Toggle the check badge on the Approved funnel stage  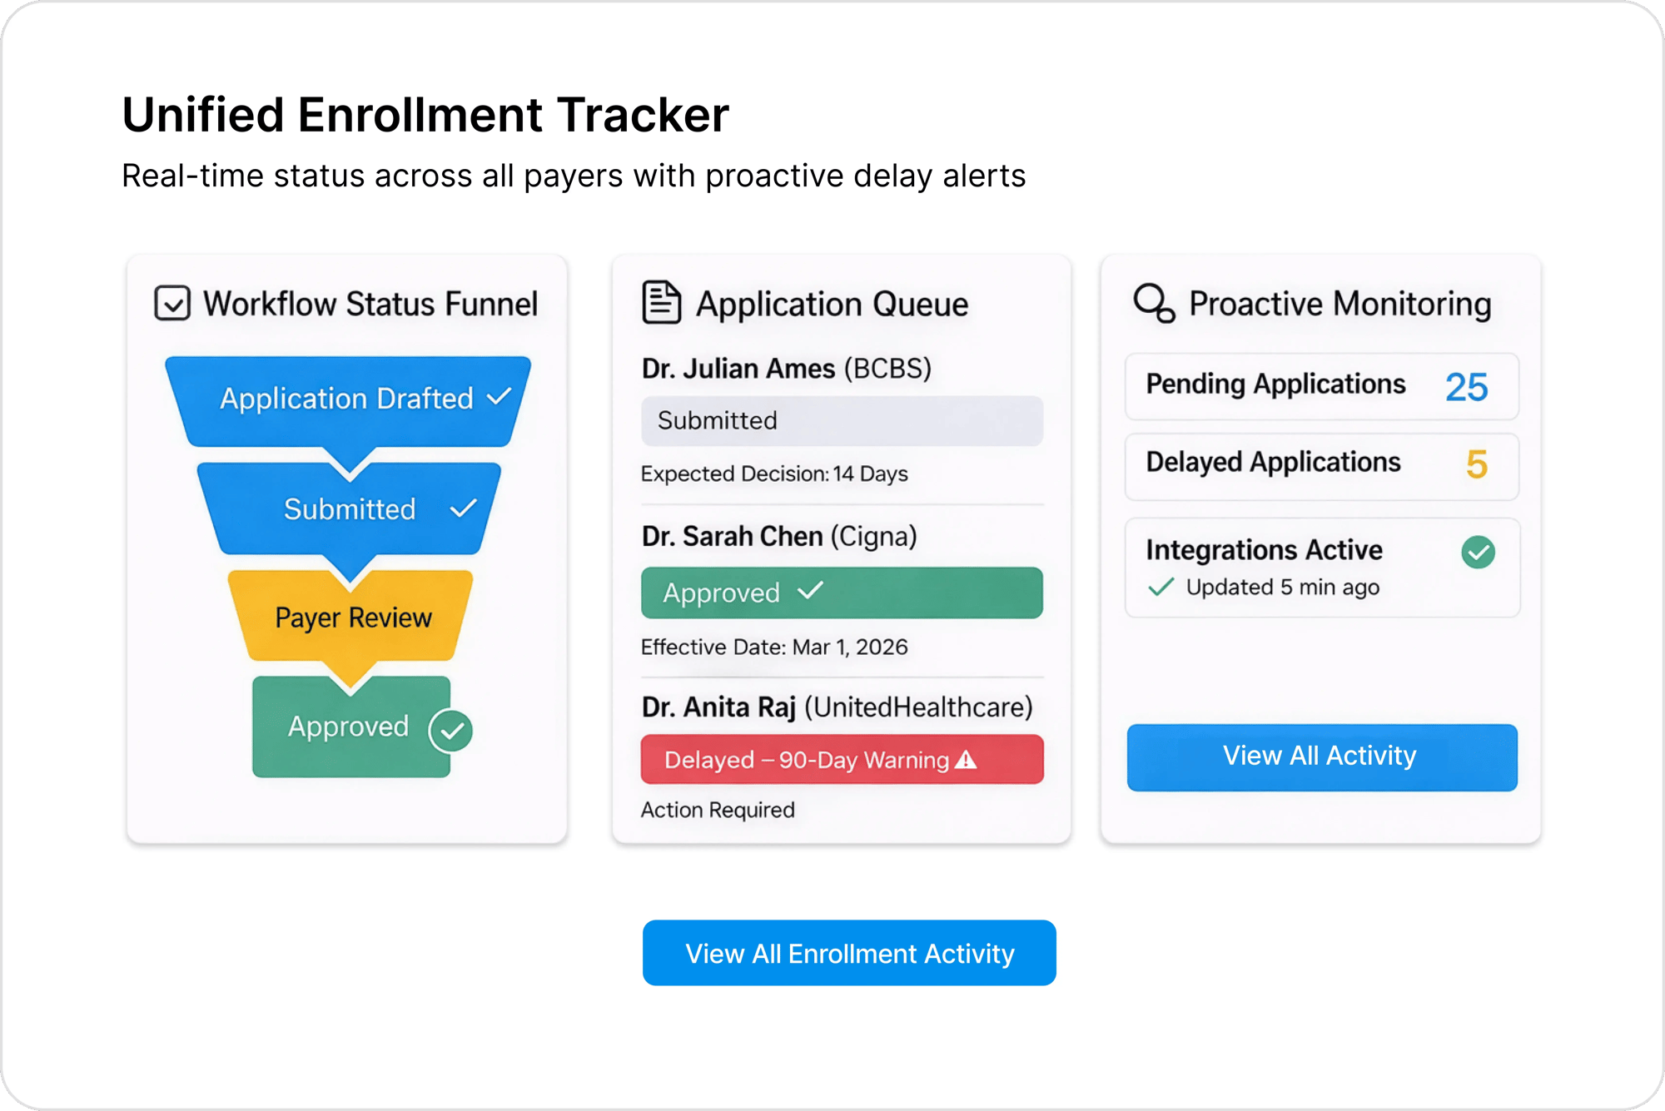450,730
